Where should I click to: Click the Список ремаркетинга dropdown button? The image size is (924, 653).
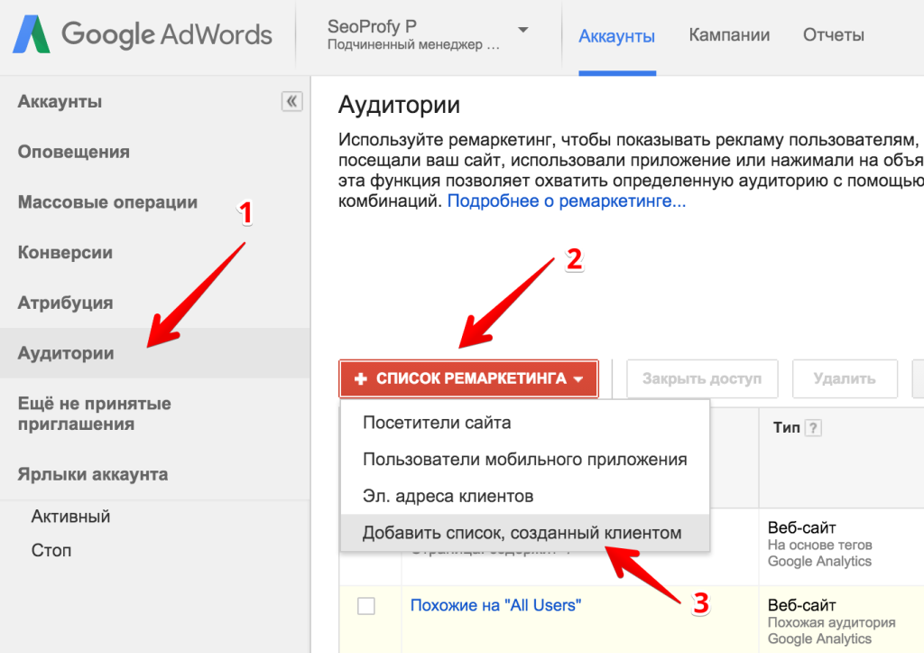(468, 378)
